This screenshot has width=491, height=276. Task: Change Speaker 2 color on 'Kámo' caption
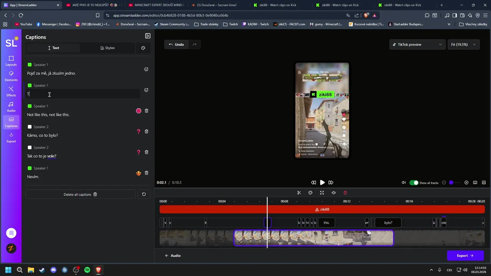click(30, 127)
